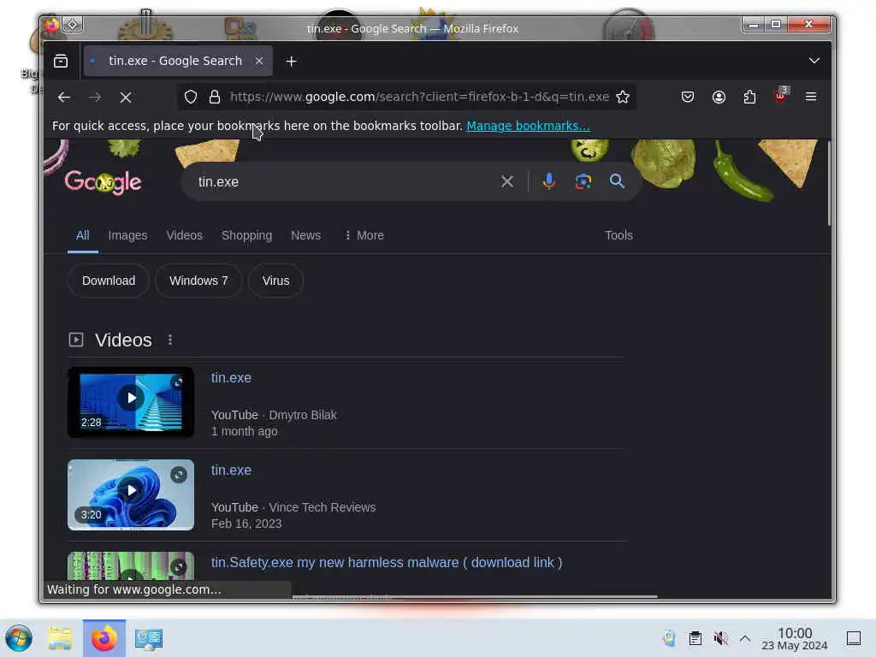Click the magnifier search submit icon
This screenshot has height=657, width=876.
pyautogui.click(x=617, y=181)
